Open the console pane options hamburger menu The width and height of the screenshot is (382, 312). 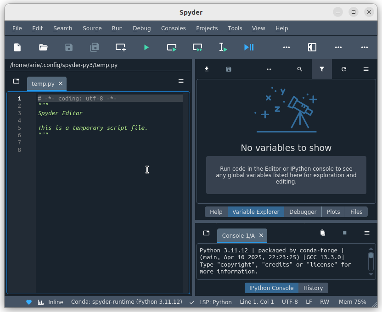367,233
